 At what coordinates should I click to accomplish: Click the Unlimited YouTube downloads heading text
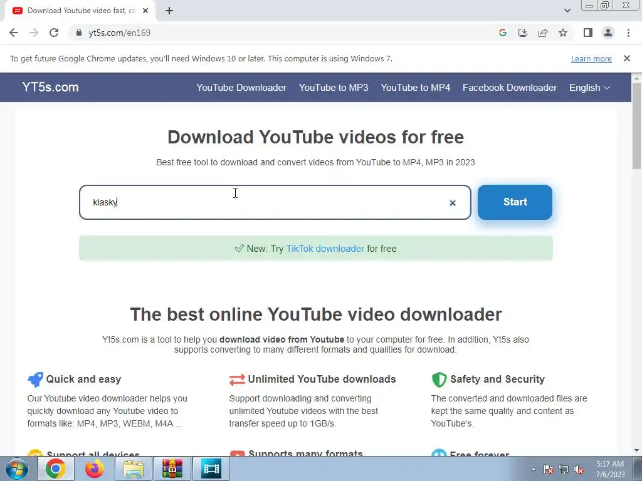pos(322,379)
